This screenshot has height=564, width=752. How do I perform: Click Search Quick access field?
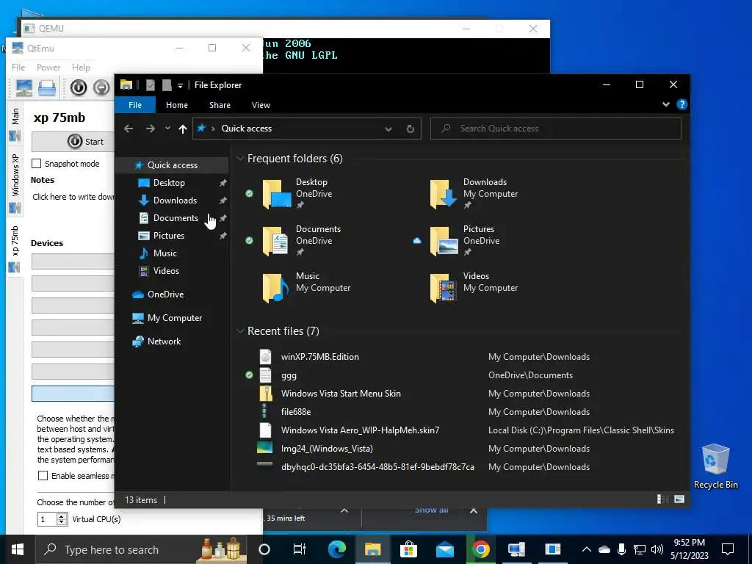[x=555, y=129]
